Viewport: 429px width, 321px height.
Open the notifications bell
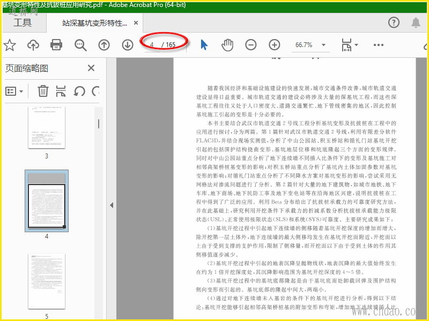click(416, 22)
